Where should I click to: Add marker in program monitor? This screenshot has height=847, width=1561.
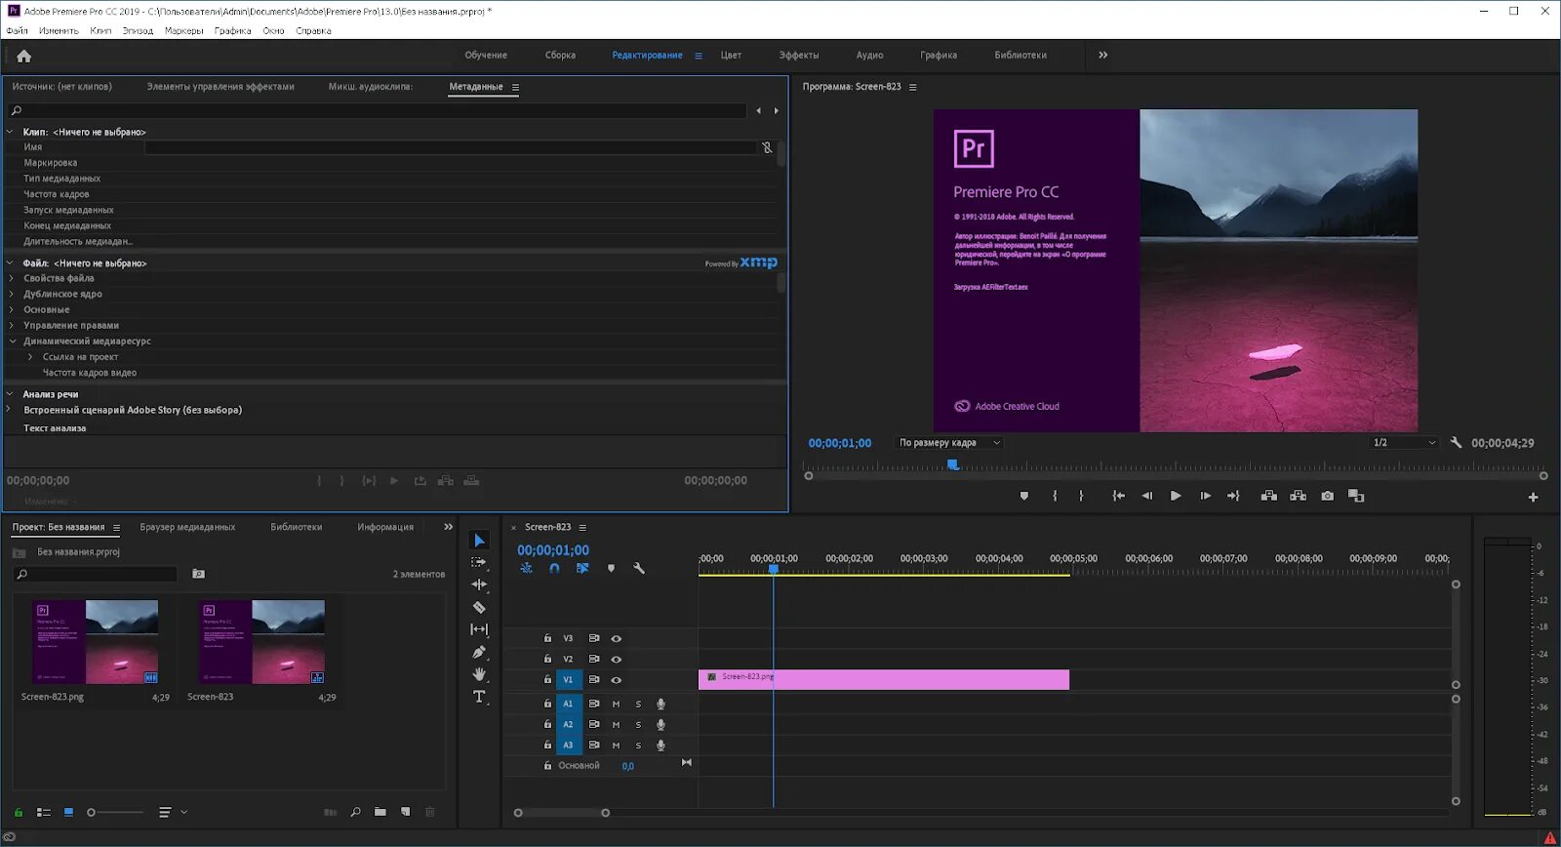point(1023,496)
